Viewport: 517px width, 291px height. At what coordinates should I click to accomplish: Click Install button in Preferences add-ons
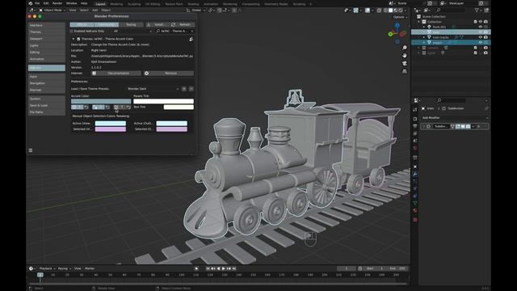(157, 25)
